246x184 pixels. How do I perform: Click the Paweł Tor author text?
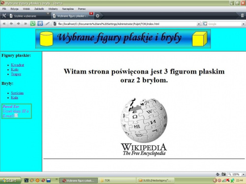11,106
